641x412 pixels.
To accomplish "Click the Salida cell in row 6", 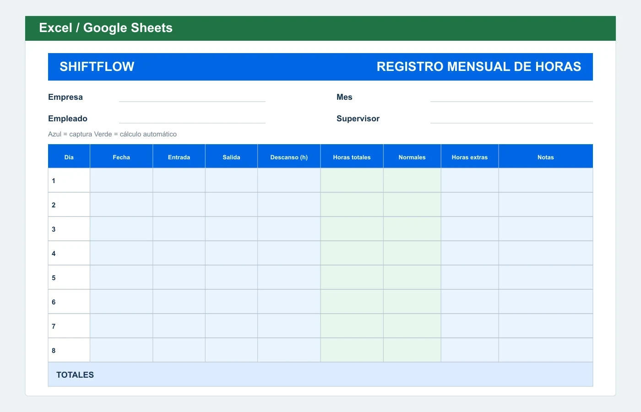I will pyautogui.click(x=231, y=302).
